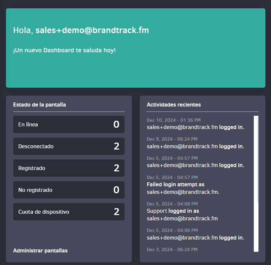Select the Registrado label

[32, 168]
